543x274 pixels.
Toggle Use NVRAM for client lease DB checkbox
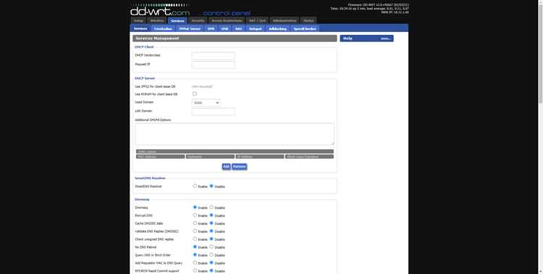[x=195, y=94]
